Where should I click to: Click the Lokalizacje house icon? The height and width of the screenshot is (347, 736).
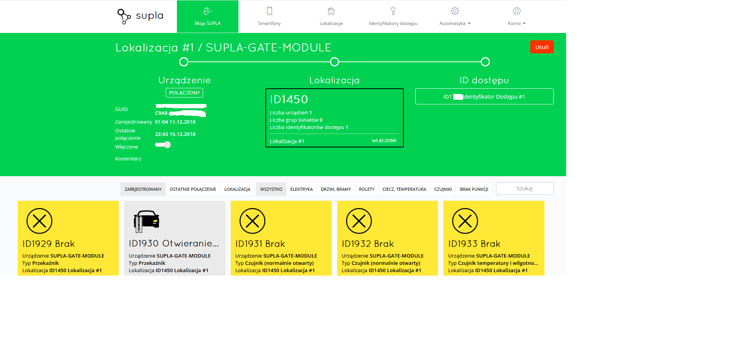click(331, 11)
